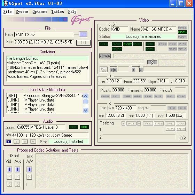Screen dimensions: 195x195
Task: Click the browse '...' button next to Path
Action: 83,34
